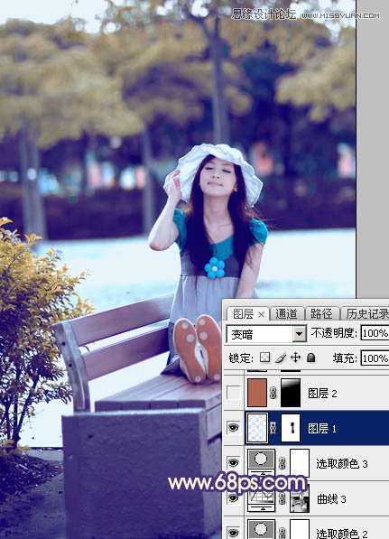
Task: Toggle lock all padlock icon
Action: [x=310, y=358]
